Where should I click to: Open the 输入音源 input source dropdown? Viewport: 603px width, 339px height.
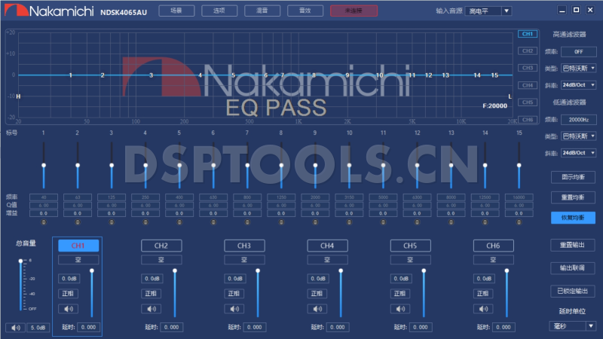tap(488, 11)
